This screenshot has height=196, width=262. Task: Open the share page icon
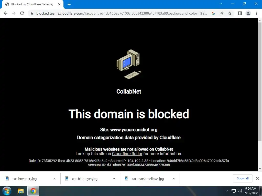(222, 13)
